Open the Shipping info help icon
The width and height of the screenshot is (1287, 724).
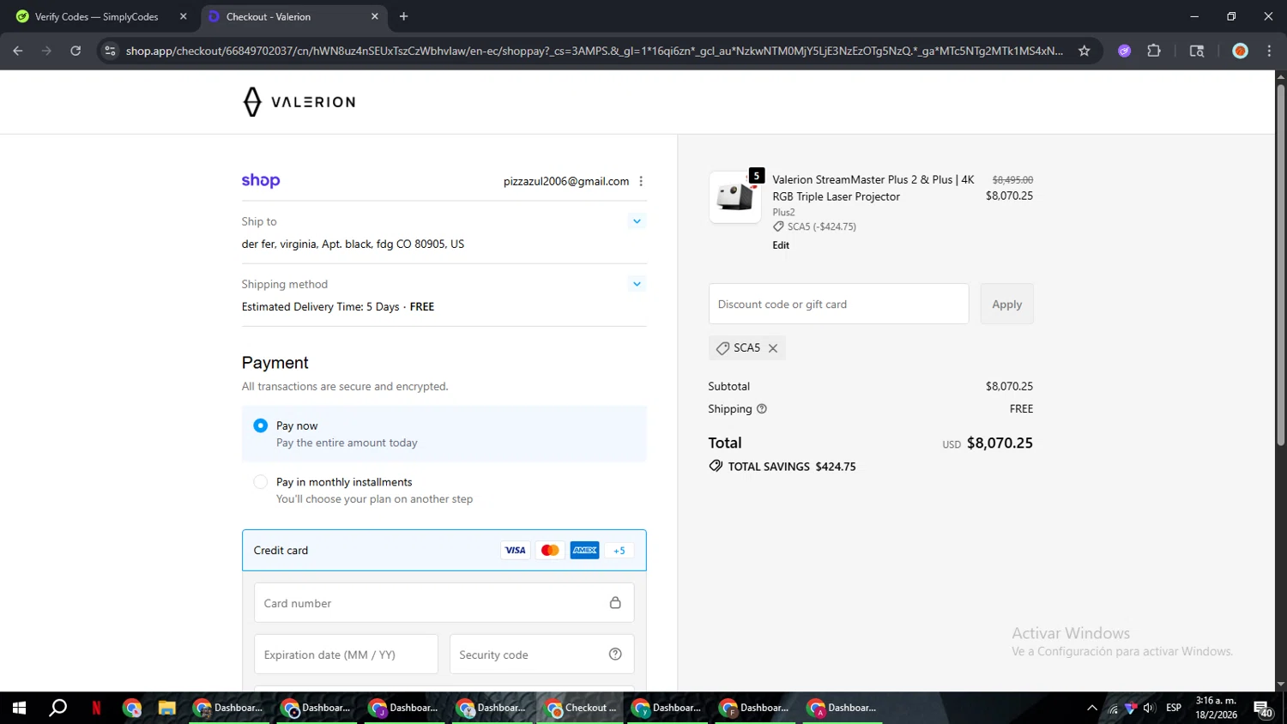[761, 409]
